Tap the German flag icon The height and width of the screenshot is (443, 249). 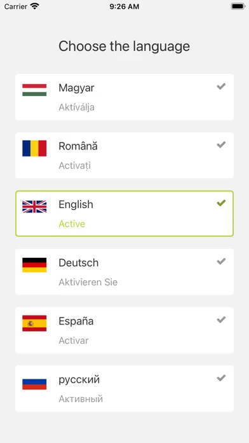click(x=34, y=265)
